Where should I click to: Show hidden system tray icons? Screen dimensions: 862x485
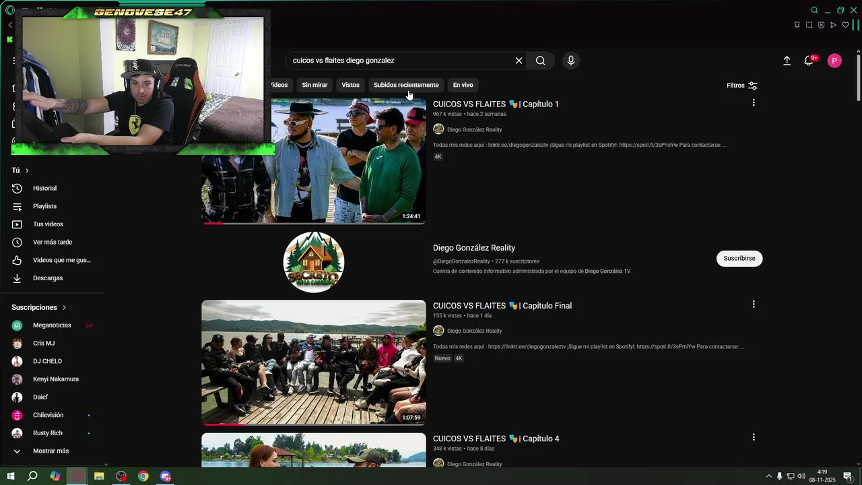click(x=769, y=476)
